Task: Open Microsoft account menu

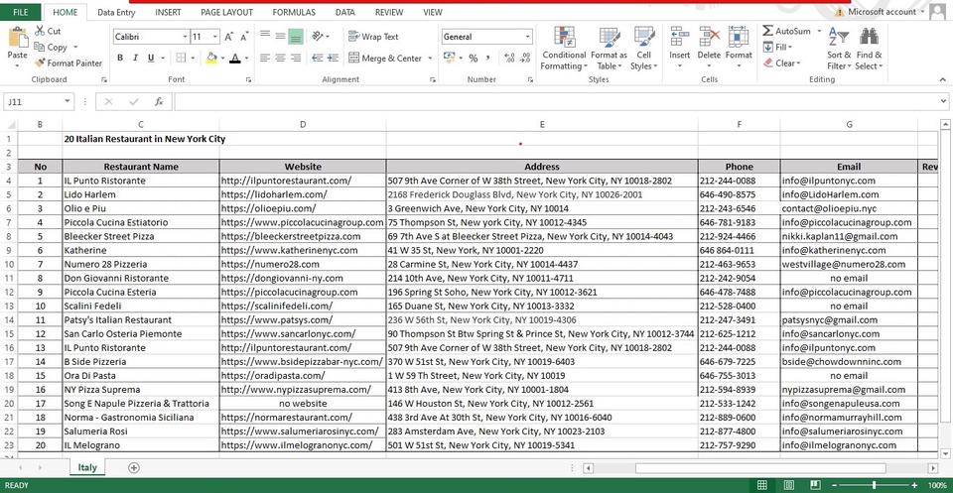Action: 881,12
